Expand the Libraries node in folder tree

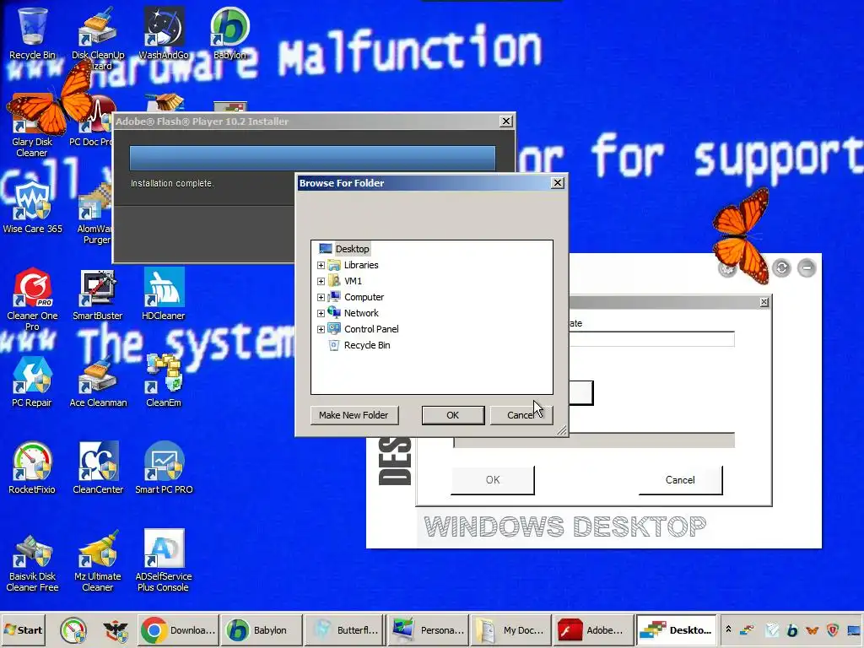(x=321, y=266)
